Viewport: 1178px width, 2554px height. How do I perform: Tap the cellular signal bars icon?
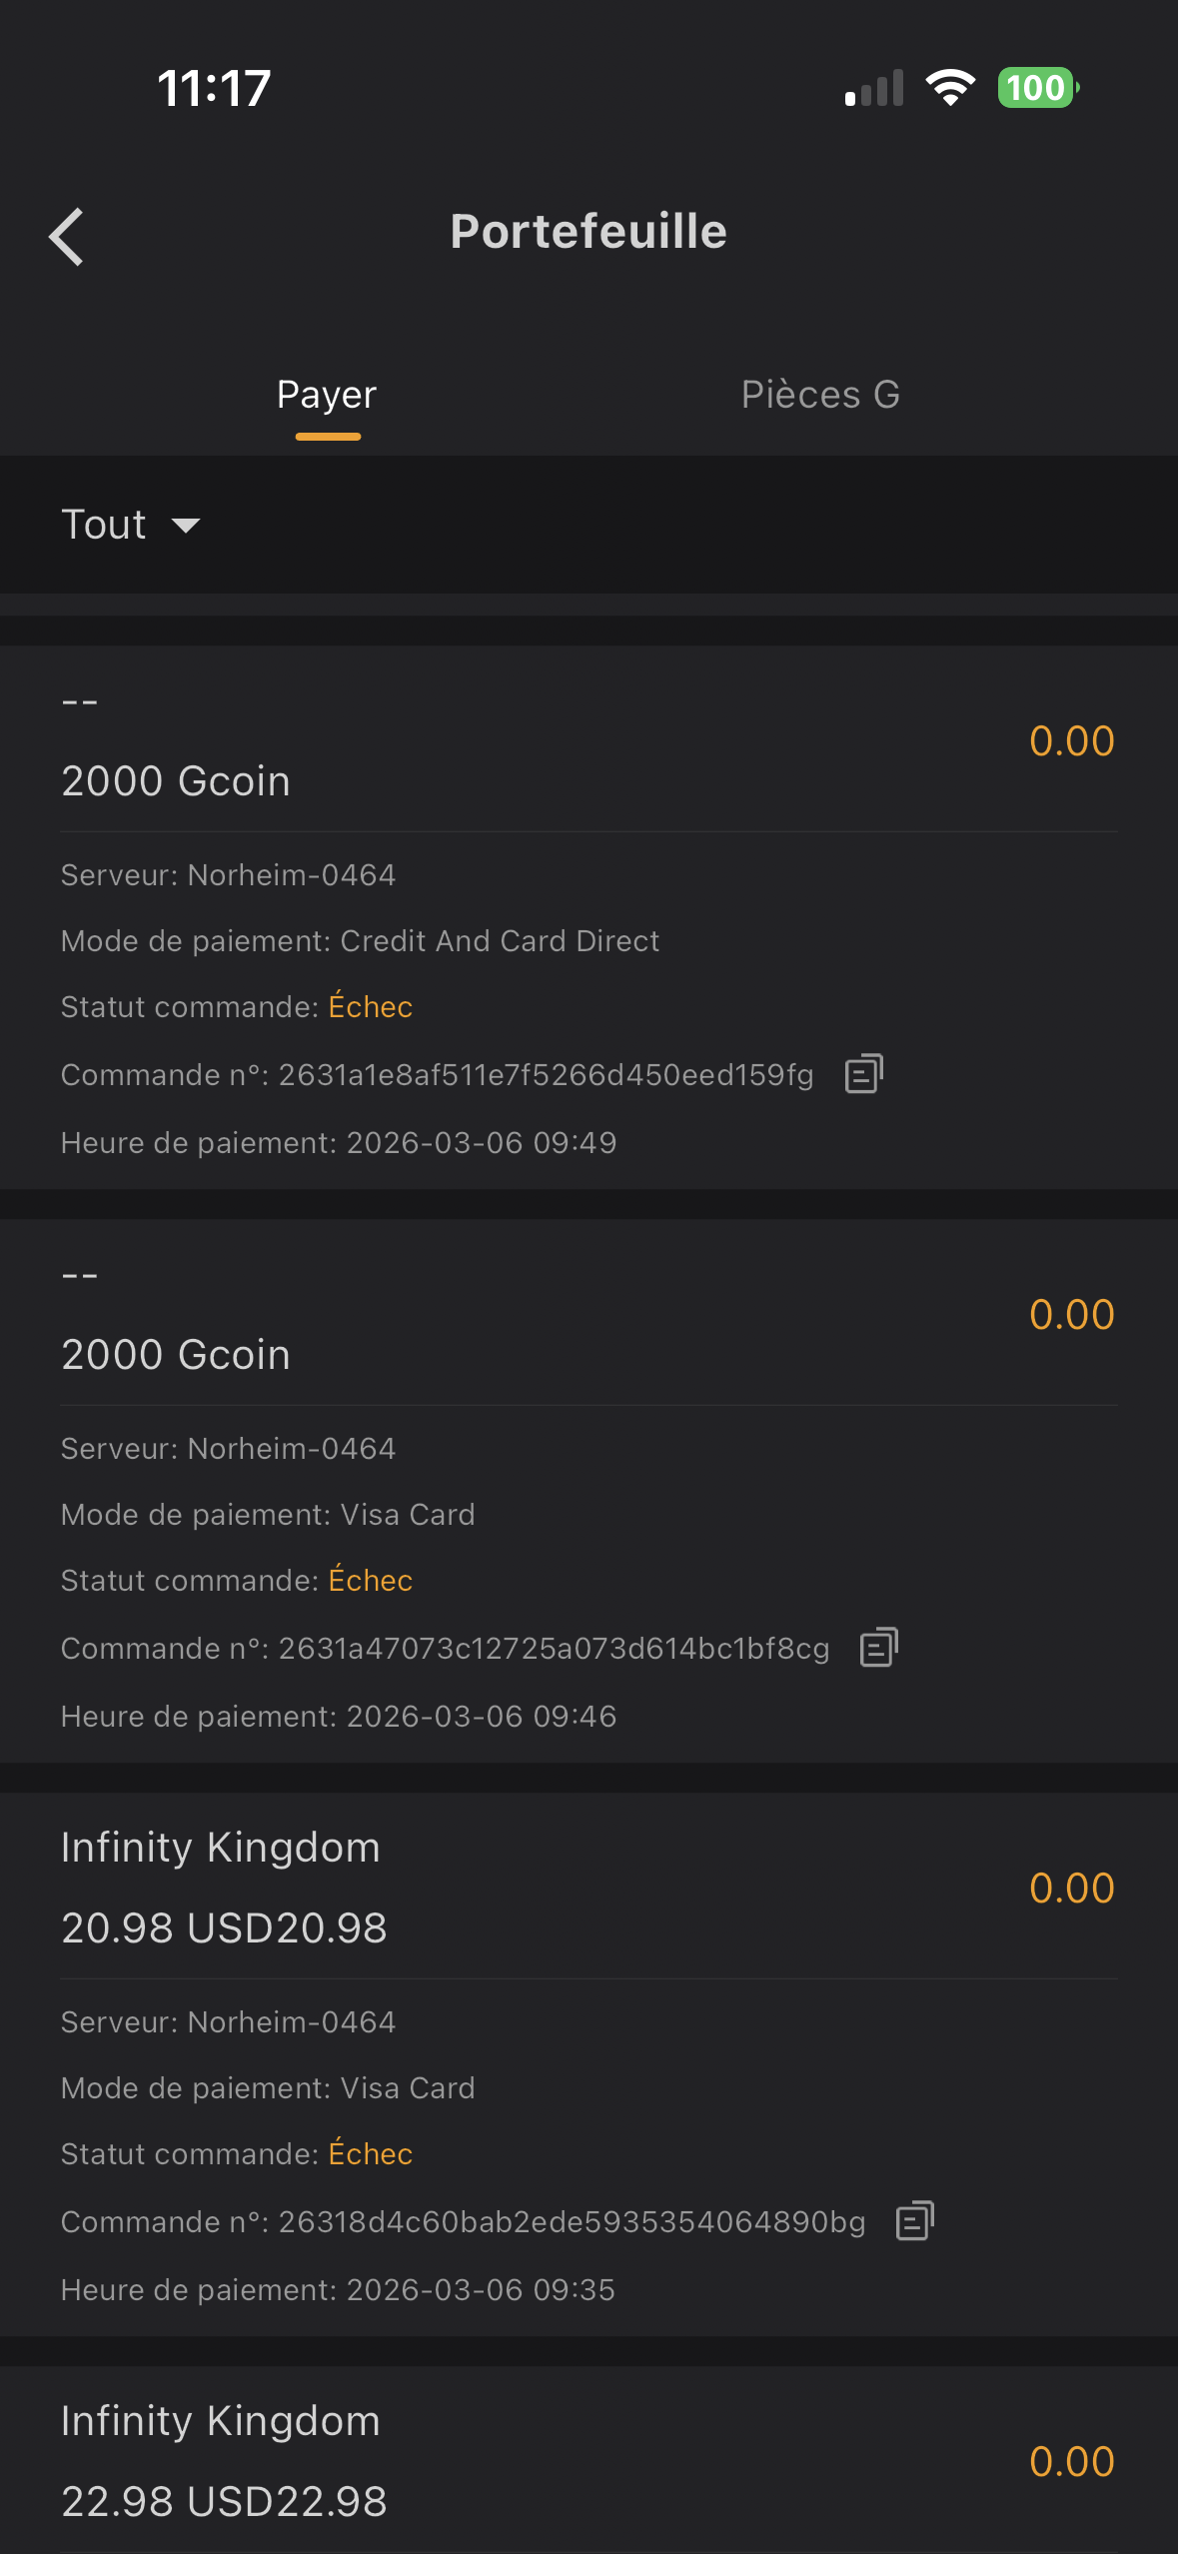tap(874, 88)
